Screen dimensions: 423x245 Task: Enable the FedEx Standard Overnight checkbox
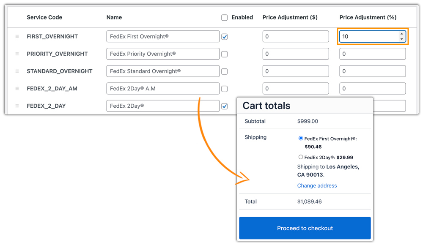click(224, 71)
